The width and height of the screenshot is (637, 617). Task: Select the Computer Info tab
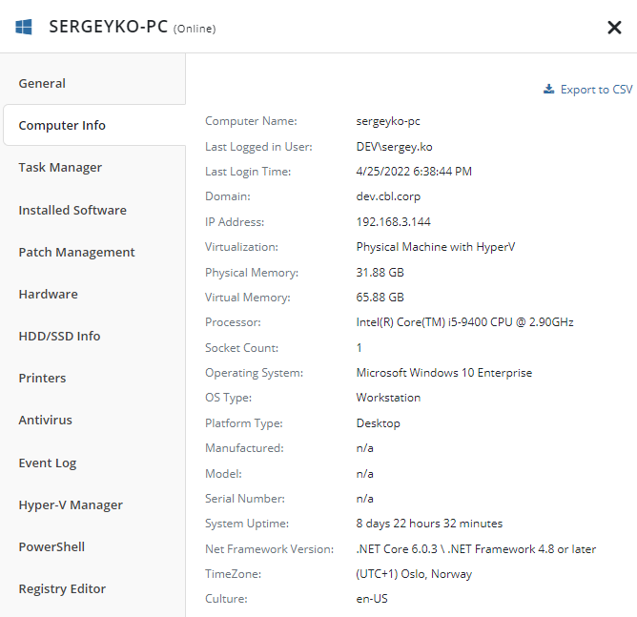point(94,125)
